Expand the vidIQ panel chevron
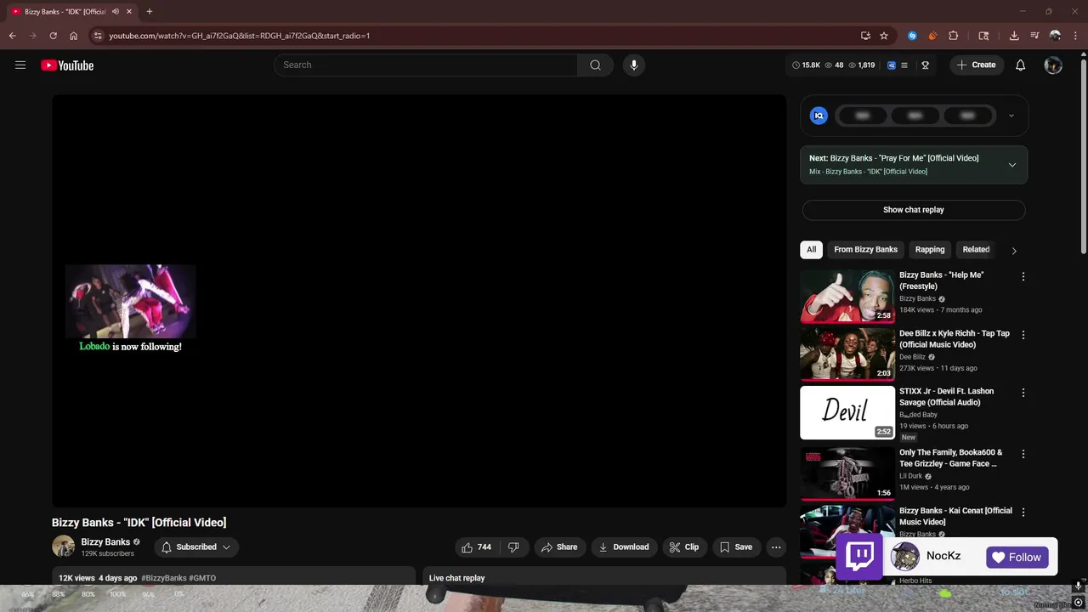This screenshot has height=612, width=1088. [x=1011, y=116]
